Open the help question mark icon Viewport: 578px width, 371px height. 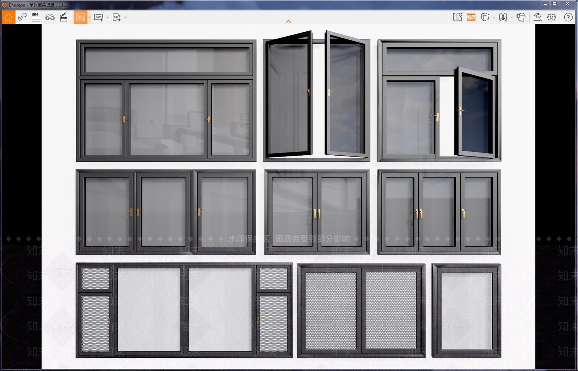pos(568,17)
